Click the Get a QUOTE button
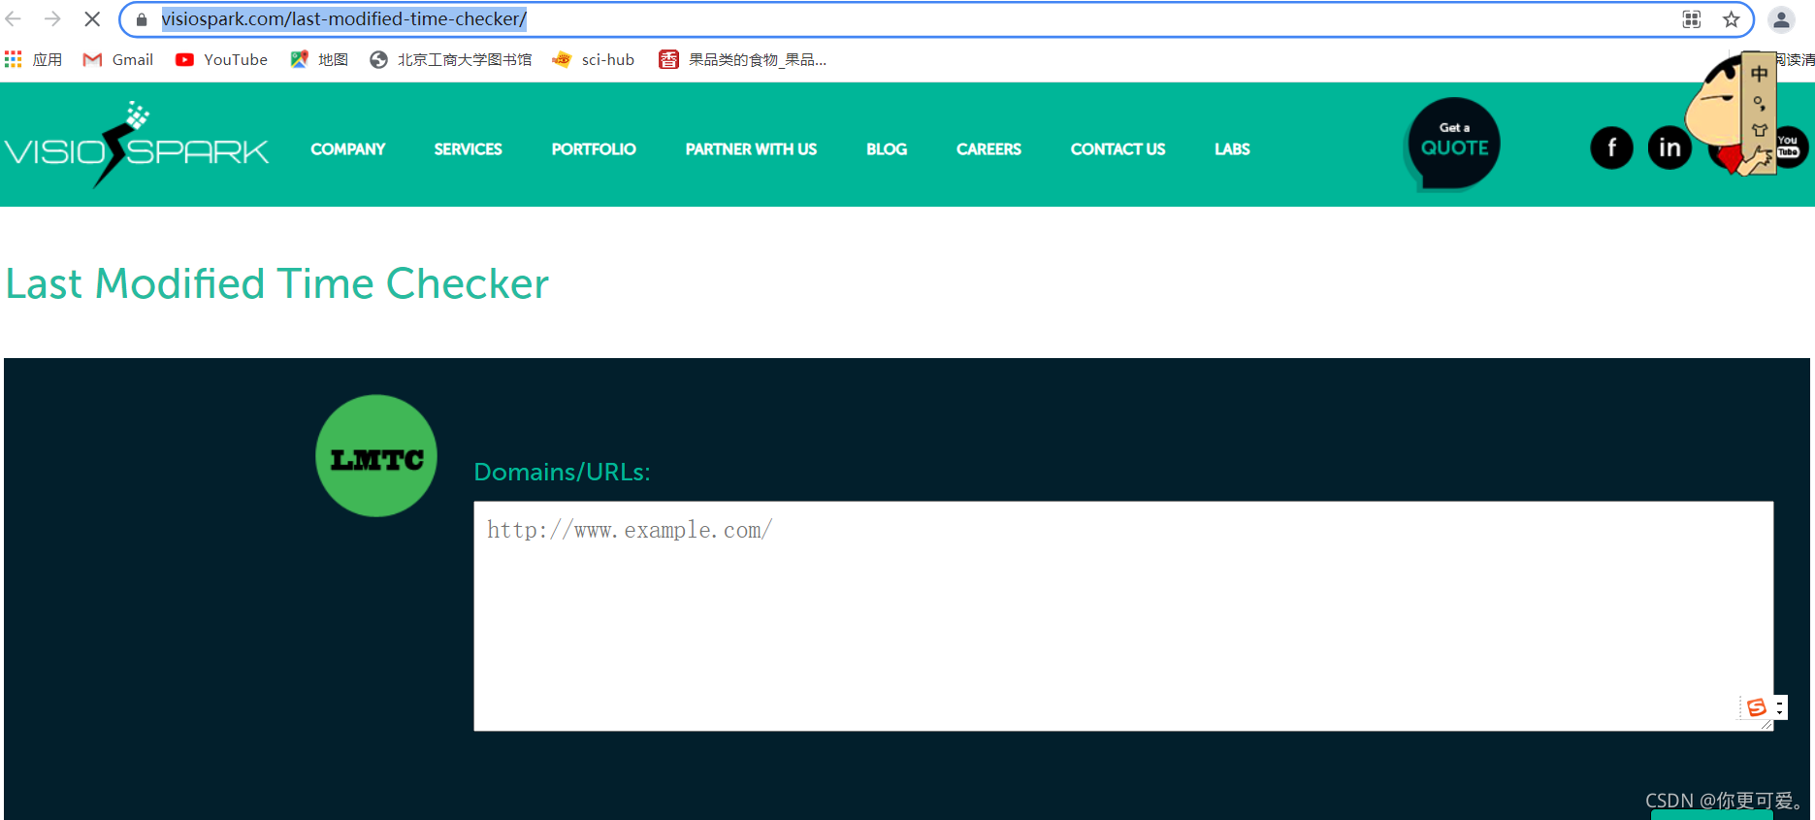 click(x=1452, y=145)
